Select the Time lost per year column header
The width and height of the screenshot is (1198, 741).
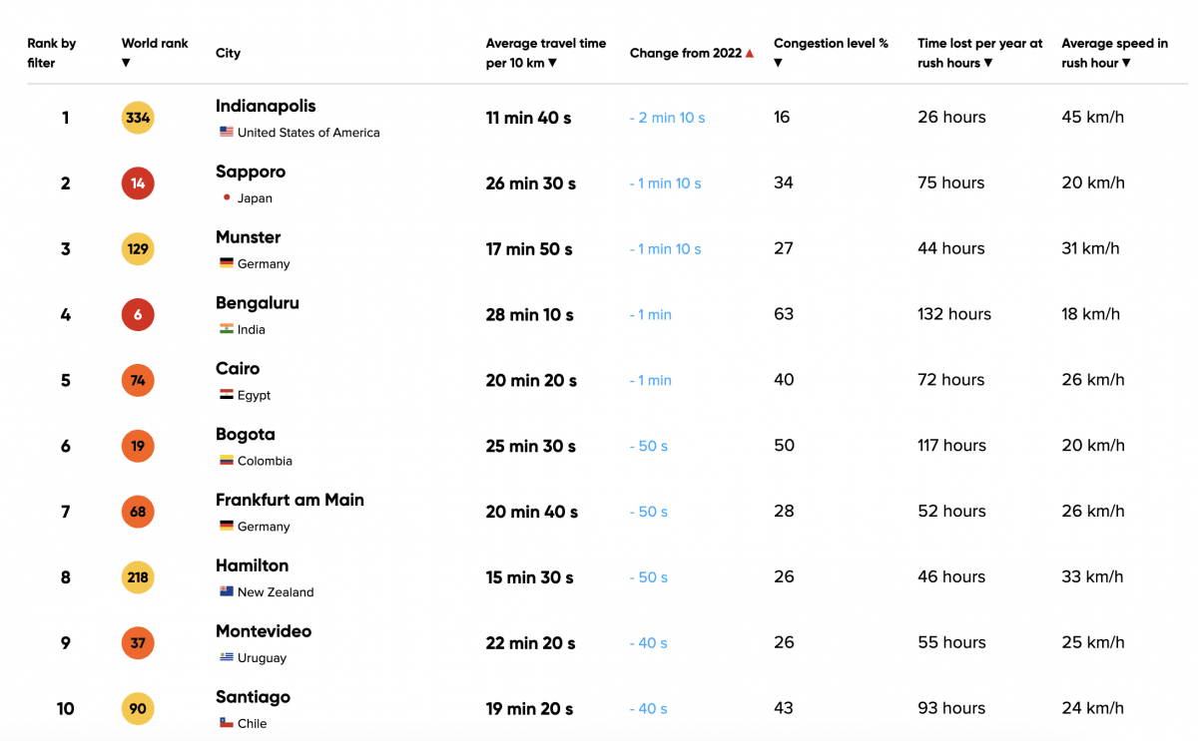[980, 53]
